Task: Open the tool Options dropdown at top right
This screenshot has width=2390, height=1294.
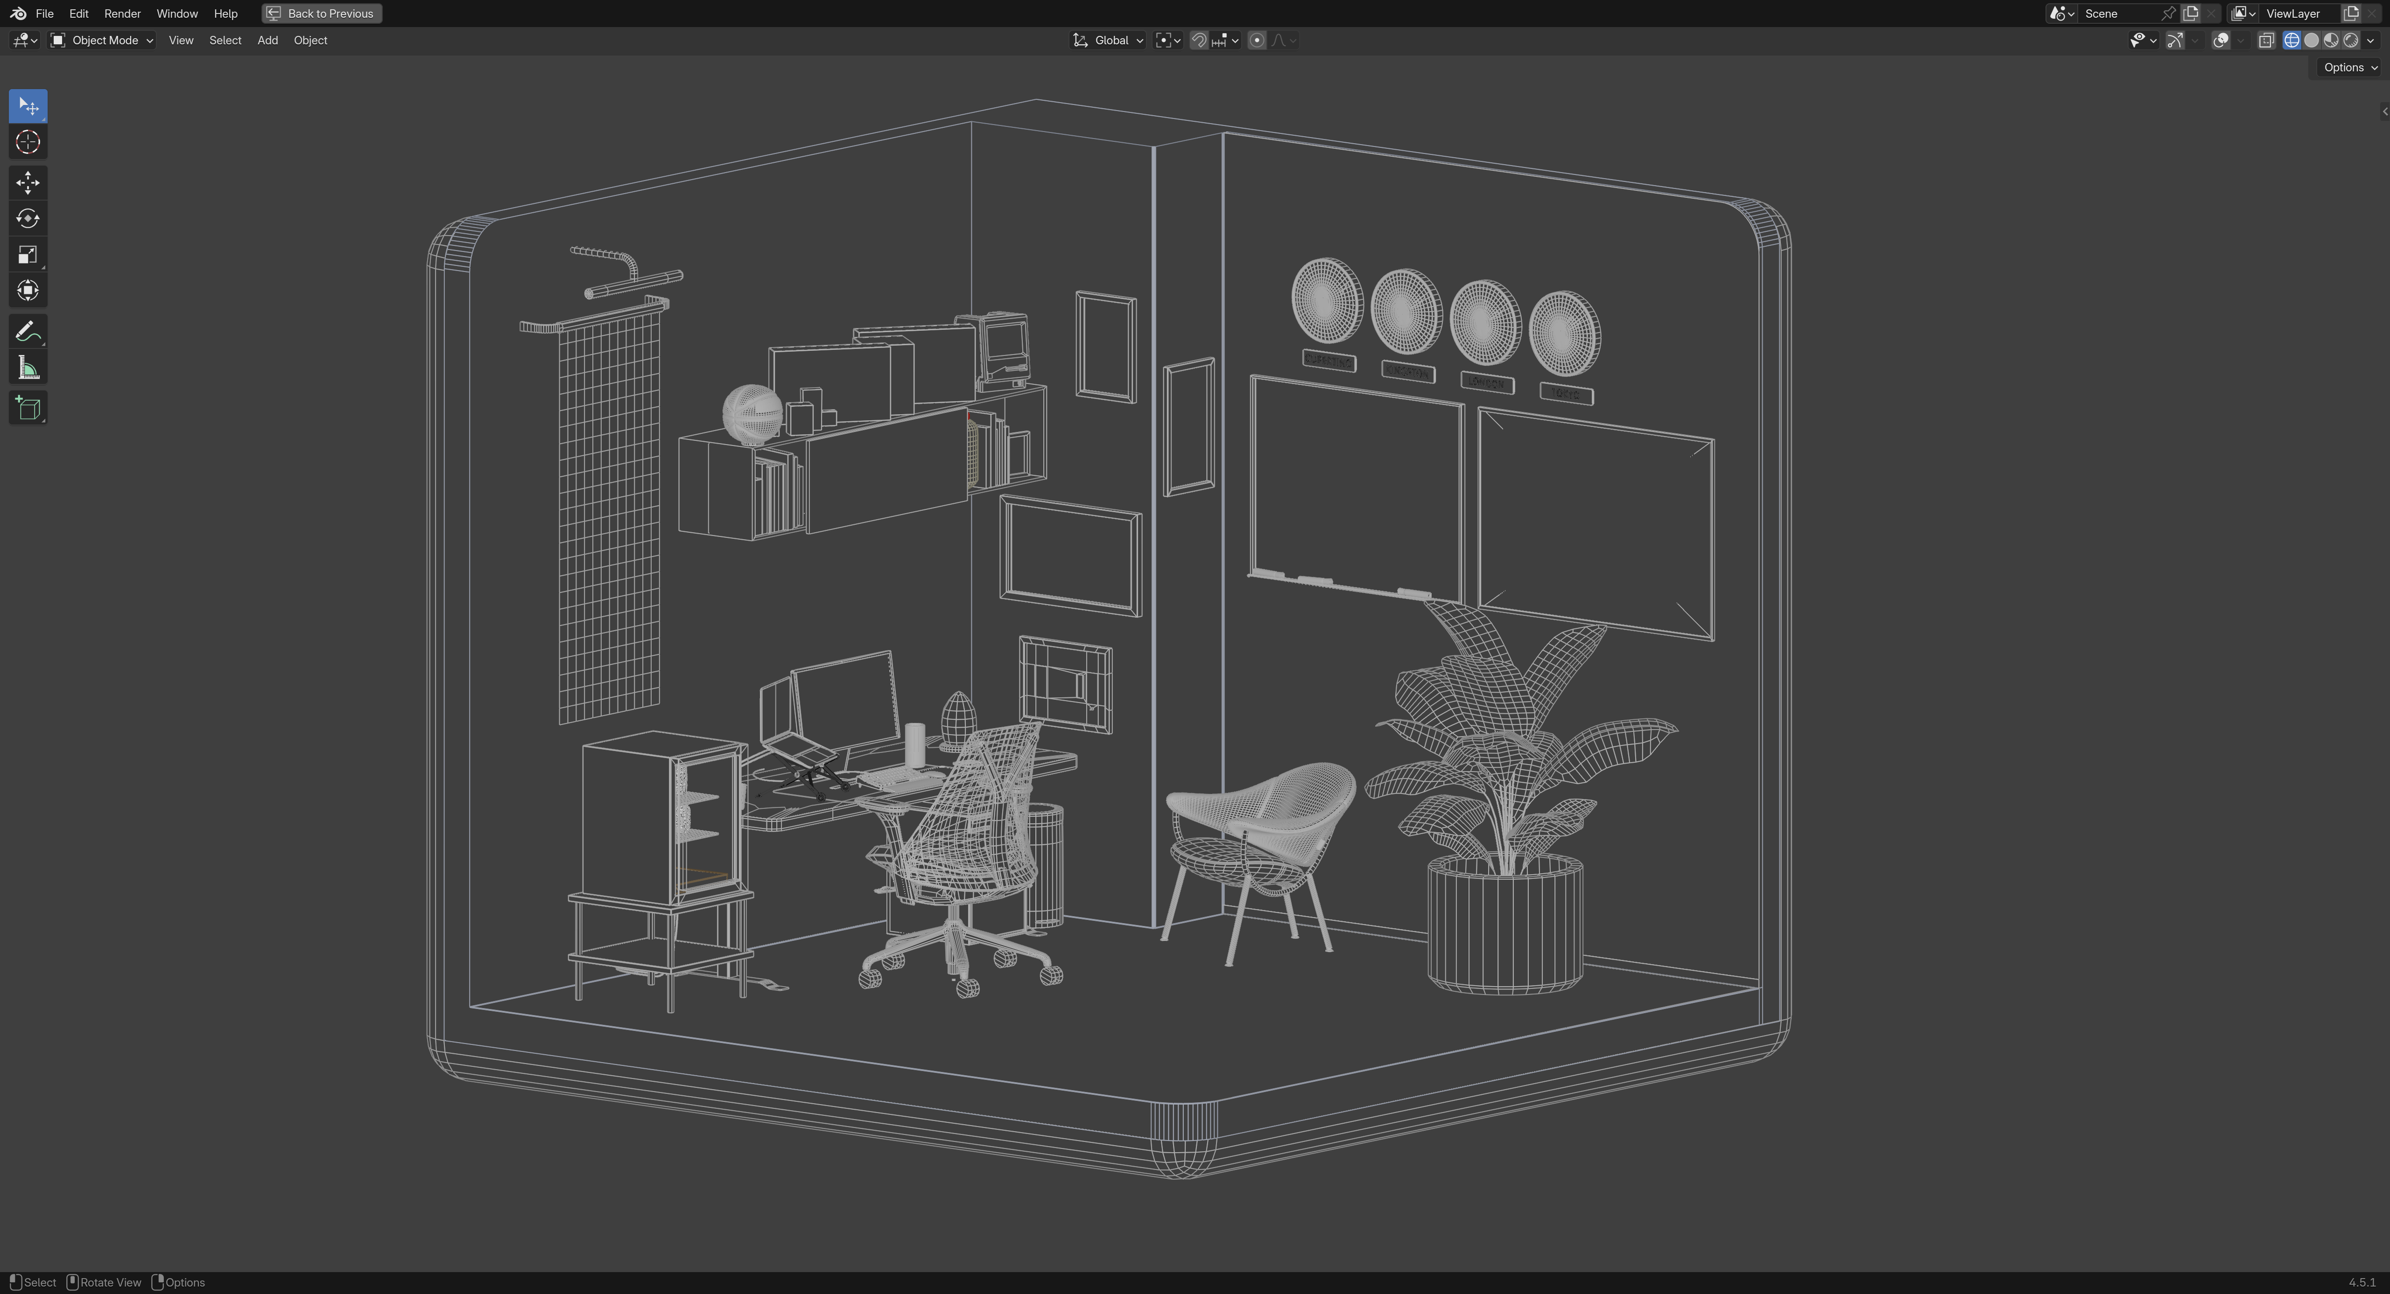Action: click(2350, 68)
